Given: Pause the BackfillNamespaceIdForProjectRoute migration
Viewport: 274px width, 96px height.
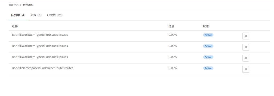Looking at the screenshot, I should (246, 69).
